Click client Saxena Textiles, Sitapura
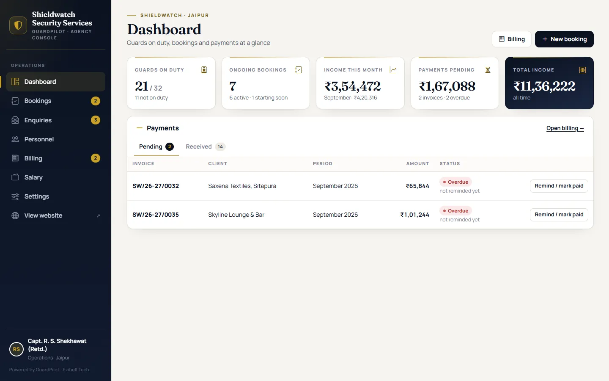 [x=242, y=186]
